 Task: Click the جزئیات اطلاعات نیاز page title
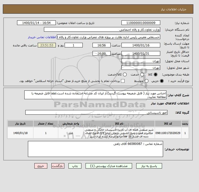click(x=173, y=9)
